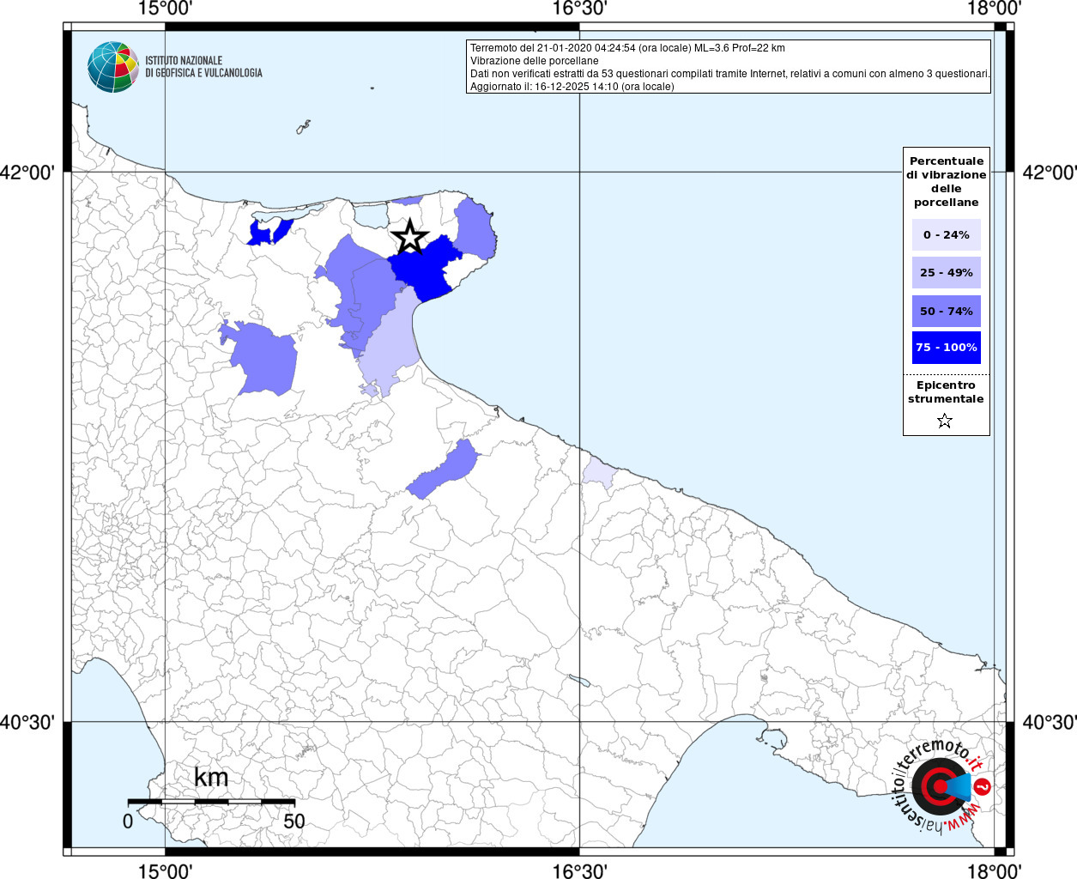This screenshot has height=879, width=1077.
Task: Select the 25 - 49% legend swatch
Action: click(x=947, y=273)
